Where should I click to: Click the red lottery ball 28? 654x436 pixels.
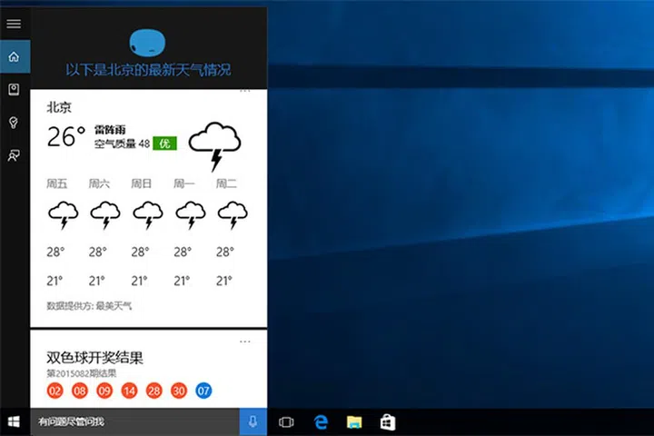(154, 391)
